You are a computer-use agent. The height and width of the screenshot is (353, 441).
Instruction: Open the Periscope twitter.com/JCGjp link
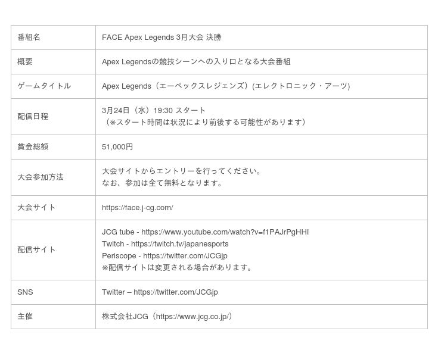coord(185,256)
